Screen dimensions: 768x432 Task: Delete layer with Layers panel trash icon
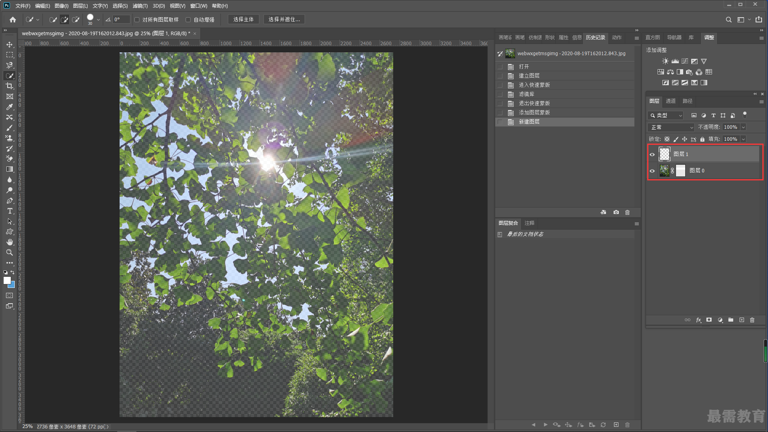752,320
